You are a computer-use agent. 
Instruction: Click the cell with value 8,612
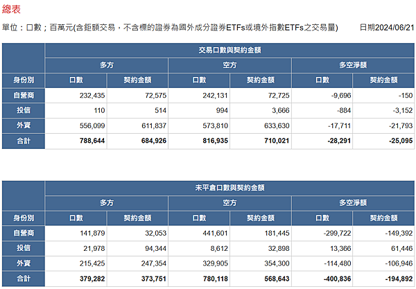[x=199, y=248]
